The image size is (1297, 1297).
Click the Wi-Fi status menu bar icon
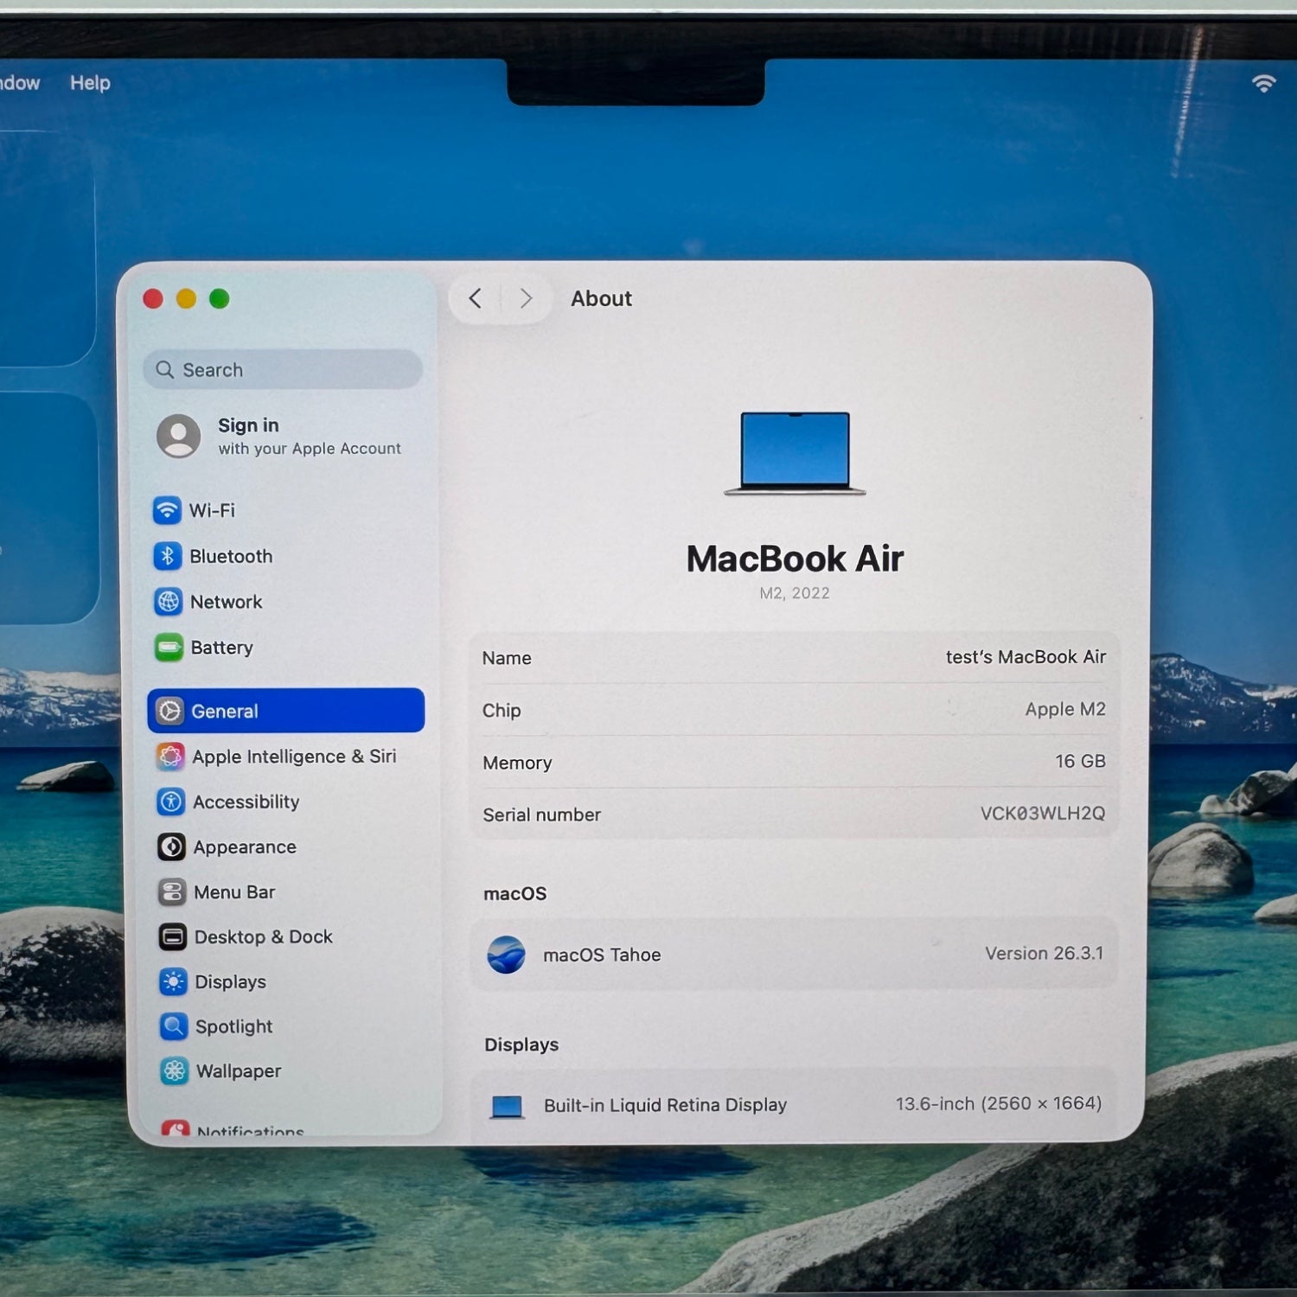(x=1263, y=83)
